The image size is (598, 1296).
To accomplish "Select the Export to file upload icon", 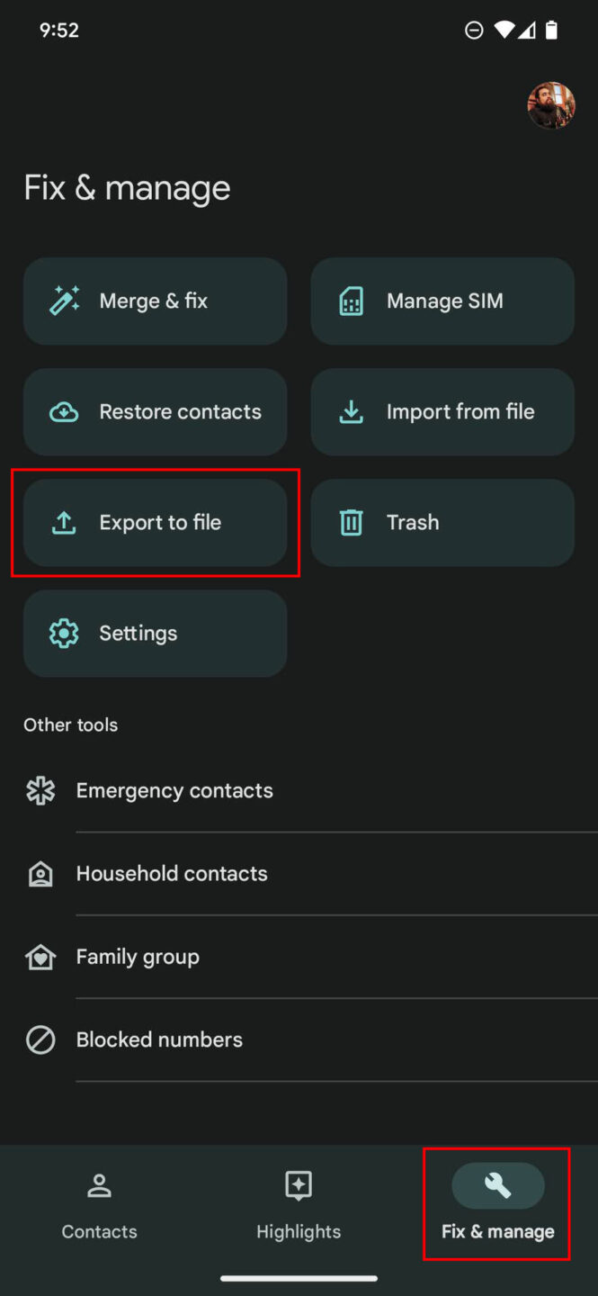I will [63, 522].
